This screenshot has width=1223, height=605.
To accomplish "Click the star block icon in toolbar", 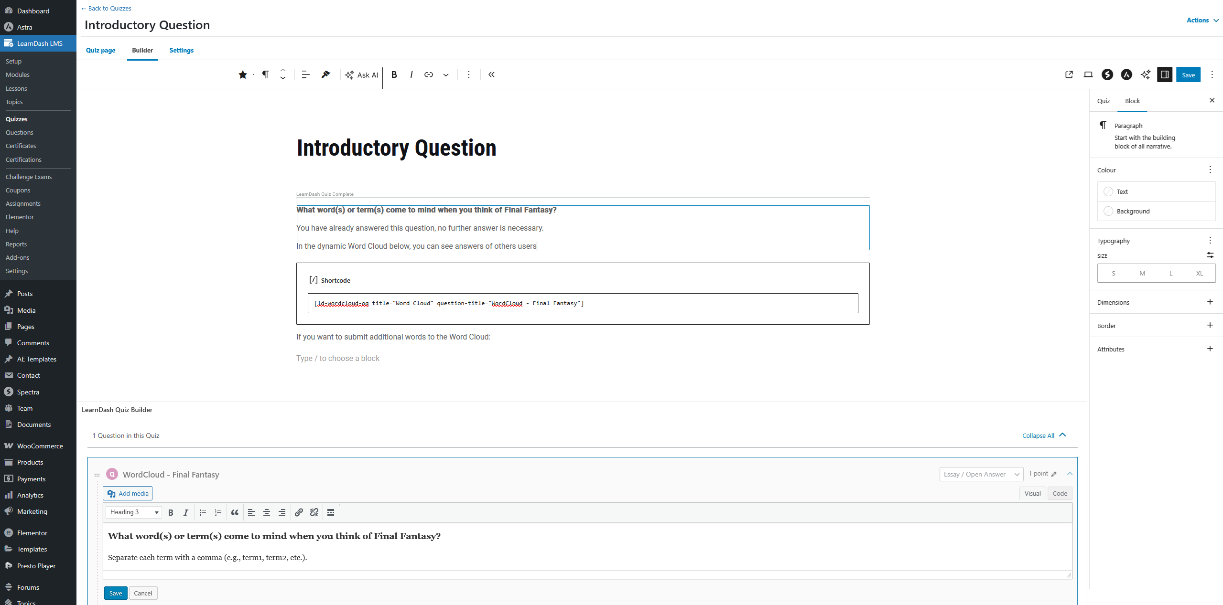I will coord(243,74).
